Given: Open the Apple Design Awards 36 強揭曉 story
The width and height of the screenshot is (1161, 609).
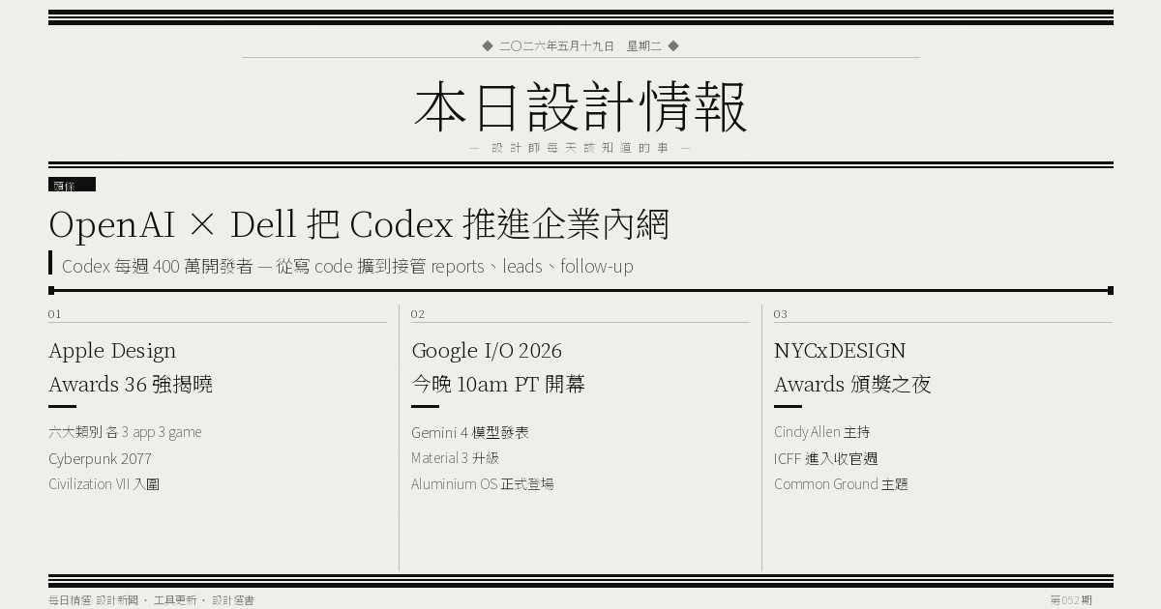Looking at the screenshot, I should 131,367.
